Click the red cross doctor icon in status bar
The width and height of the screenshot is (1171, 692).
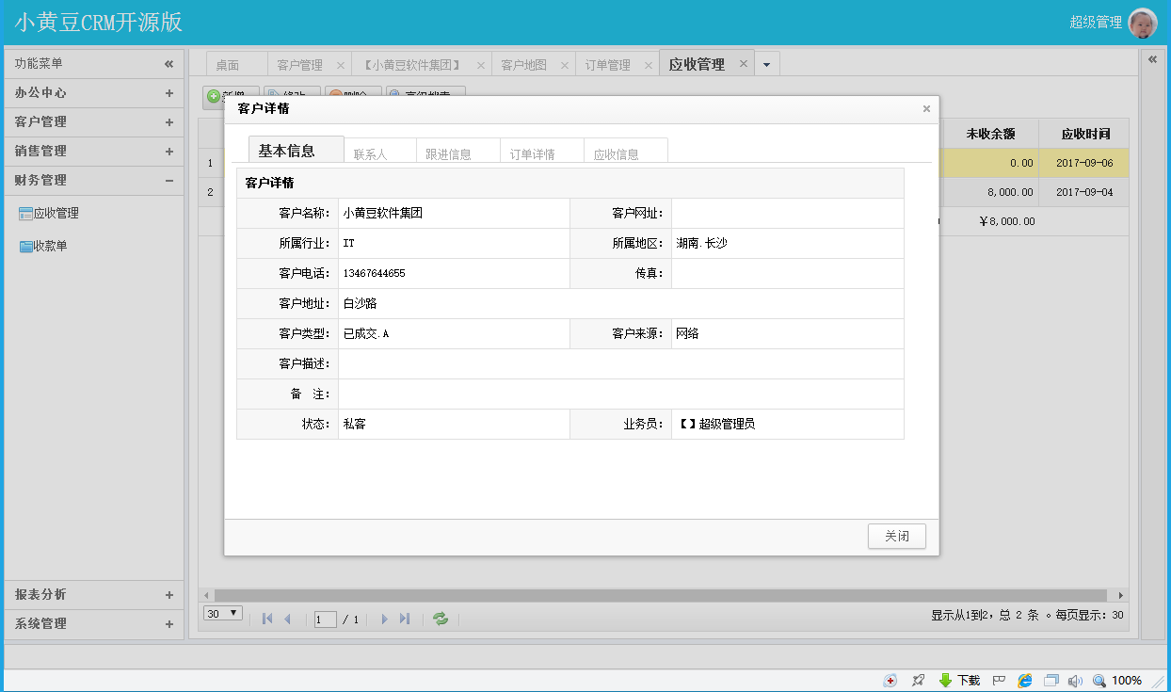[x=890, y=680]
